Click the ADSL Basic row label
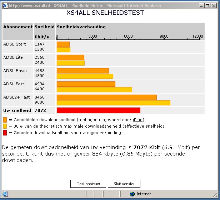The height and width of the screenshot is (200, 220). (x=15, y=71)
